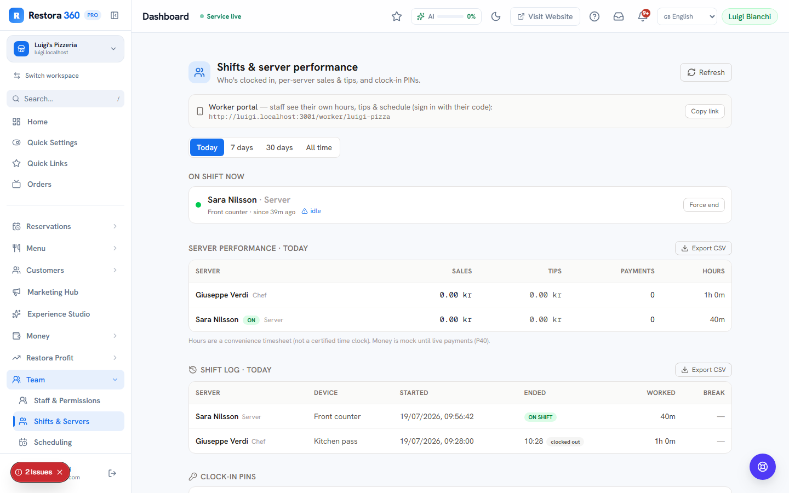Image resolution: width=789 pixels, height=493 pixels.
Task: Collapse the Team sidebar section
Action: point(65,380)
